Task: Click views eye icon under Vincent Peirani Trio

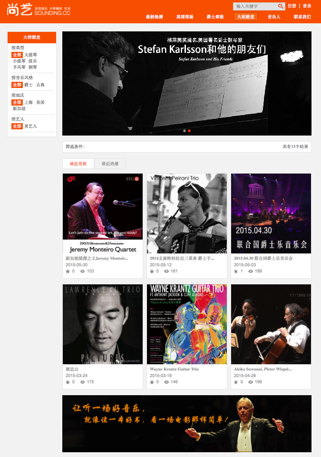Action: pos(166,272)
